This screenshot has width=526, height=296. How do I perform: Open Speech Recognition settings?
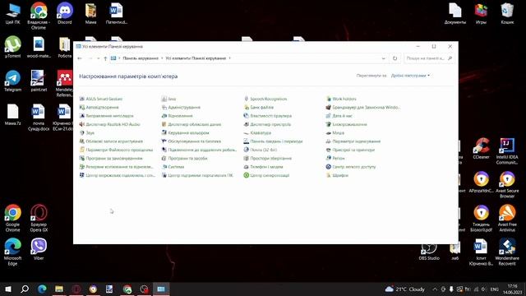pyautogui.click(x=265, y=99)
